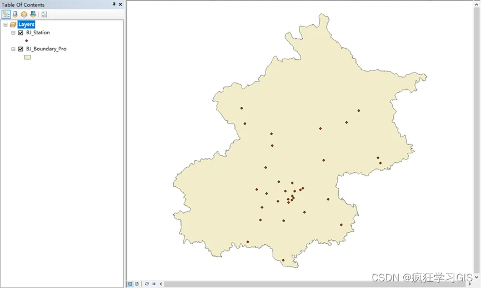This screenshot has width=481, height=288.
Task: Open Table Of Contents options
Action: click(x=44, y=14)
